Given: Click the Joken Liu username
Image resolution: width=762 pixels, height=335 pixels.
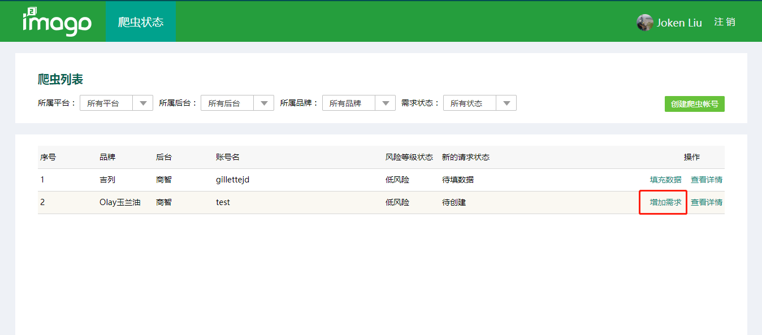Looking at the screenshot, I should tap(679, 23).
